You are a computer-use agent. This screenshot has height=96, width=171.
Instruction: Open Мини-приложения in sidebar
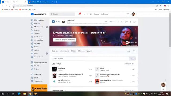[x=39, y=62]
